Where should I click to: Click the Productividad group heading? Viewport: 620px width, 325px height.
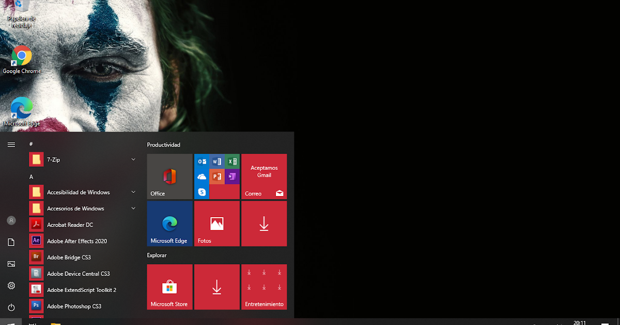pyautogui.click(x=163, y=145)
